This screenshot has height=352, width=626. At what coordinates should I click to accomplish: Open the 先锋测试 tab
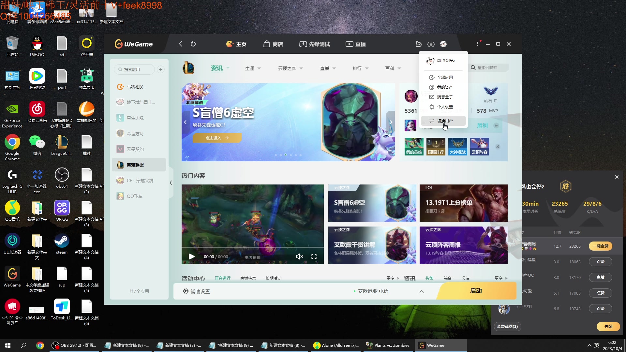pos(315,44)
